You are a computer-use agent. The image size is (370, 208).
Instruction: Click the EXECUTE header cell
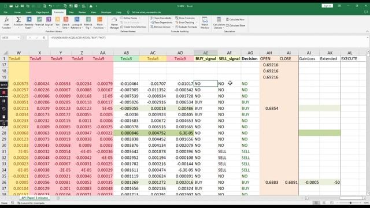point(350,59)
